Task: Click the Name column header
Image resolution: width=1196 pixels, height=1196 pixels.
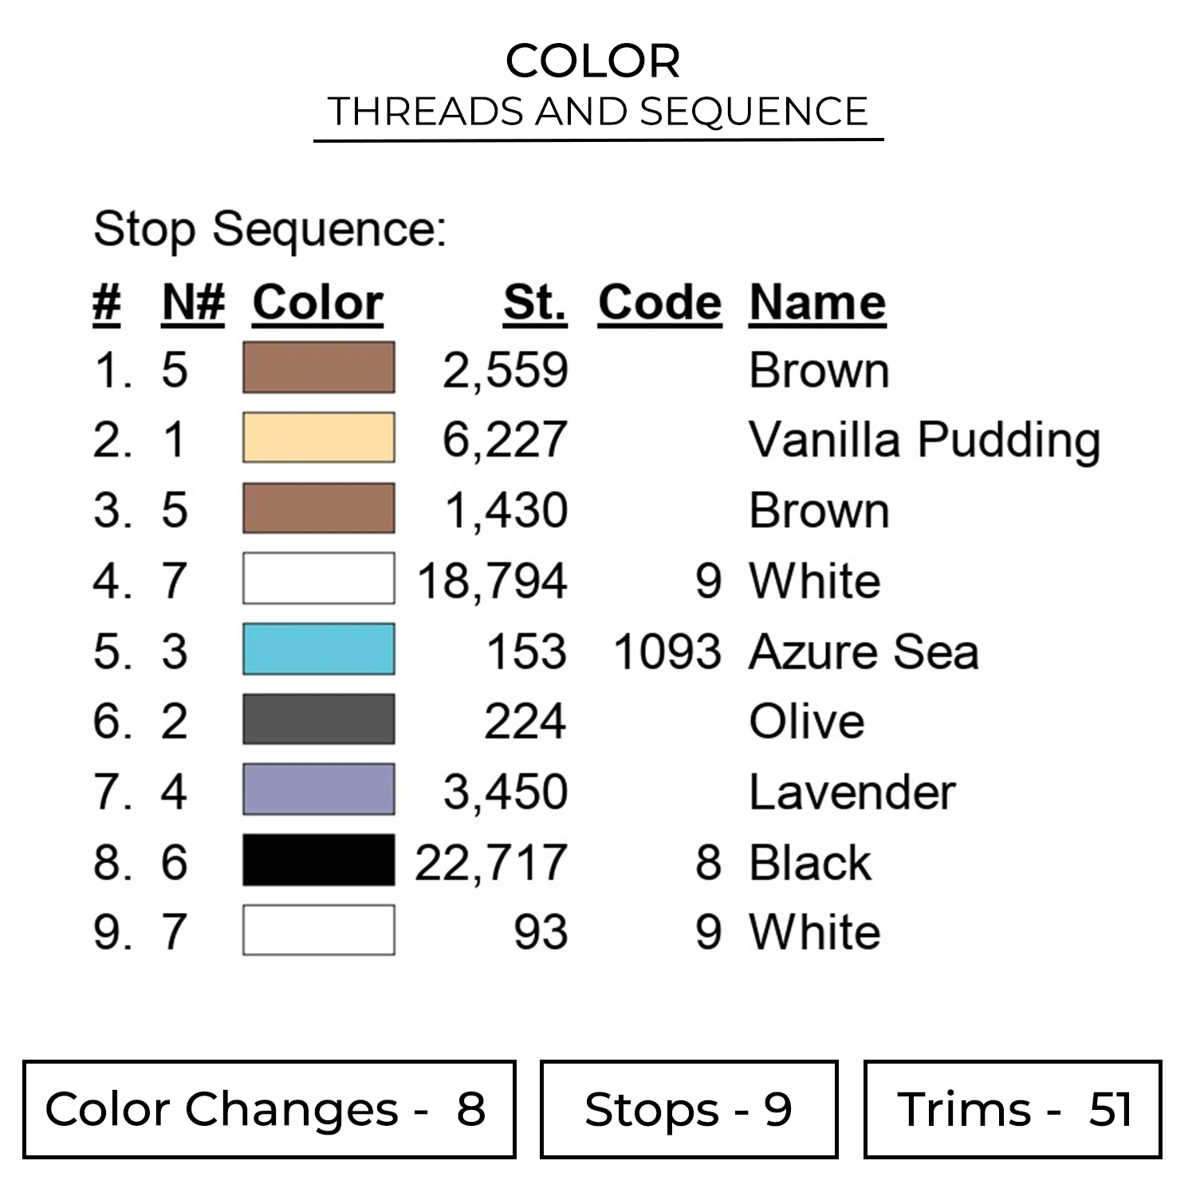Action: point(817,303)
